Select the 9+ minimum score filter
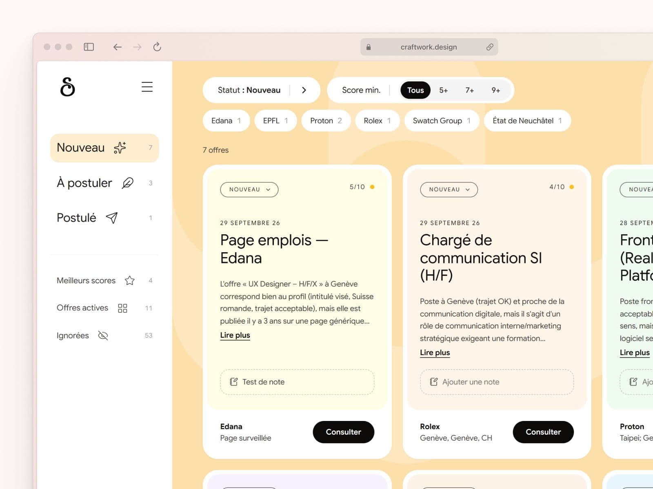The image size is (653, 489). [x=496, y=90]
